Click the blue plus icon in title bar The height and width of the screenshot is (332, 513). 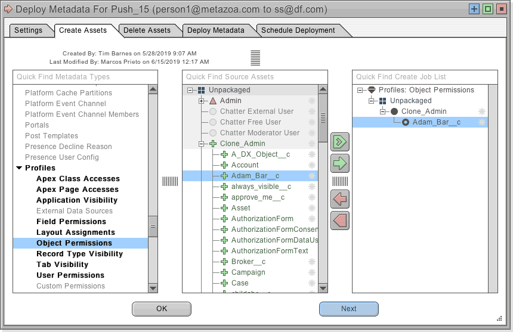pyautogui.click(x=474, y=9)
